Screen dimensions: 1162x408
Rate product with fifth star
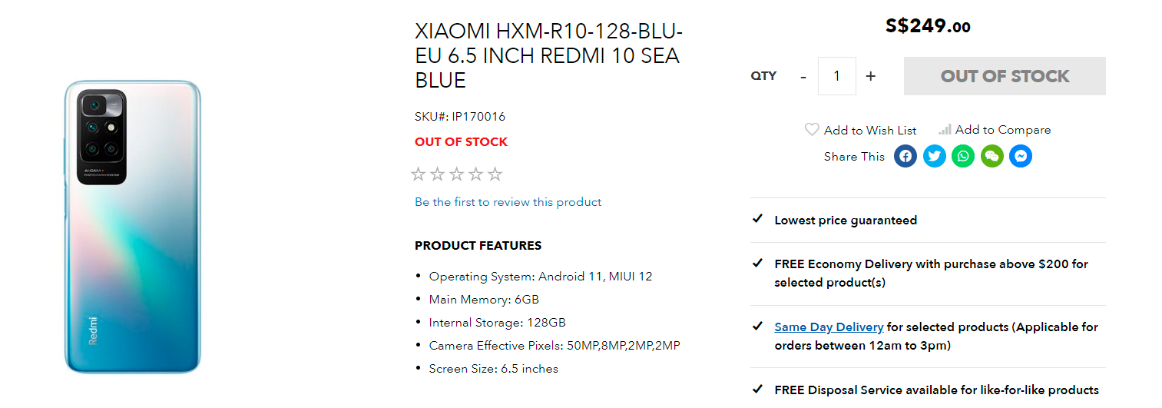[x=495, y=174]
